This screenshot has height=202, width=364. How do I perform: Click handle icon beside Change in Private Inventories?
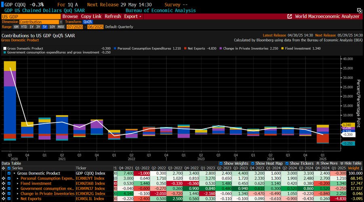(4, 194)
